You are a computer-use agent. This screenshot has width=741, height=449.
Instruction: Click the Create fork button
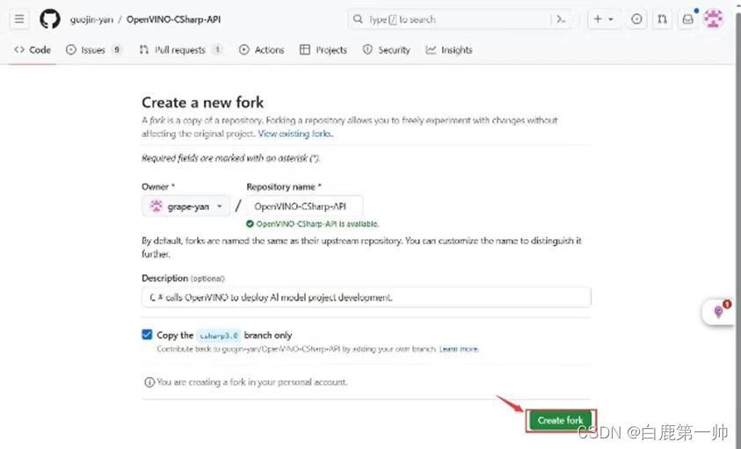pyautogui.click(x=561, y=420)
